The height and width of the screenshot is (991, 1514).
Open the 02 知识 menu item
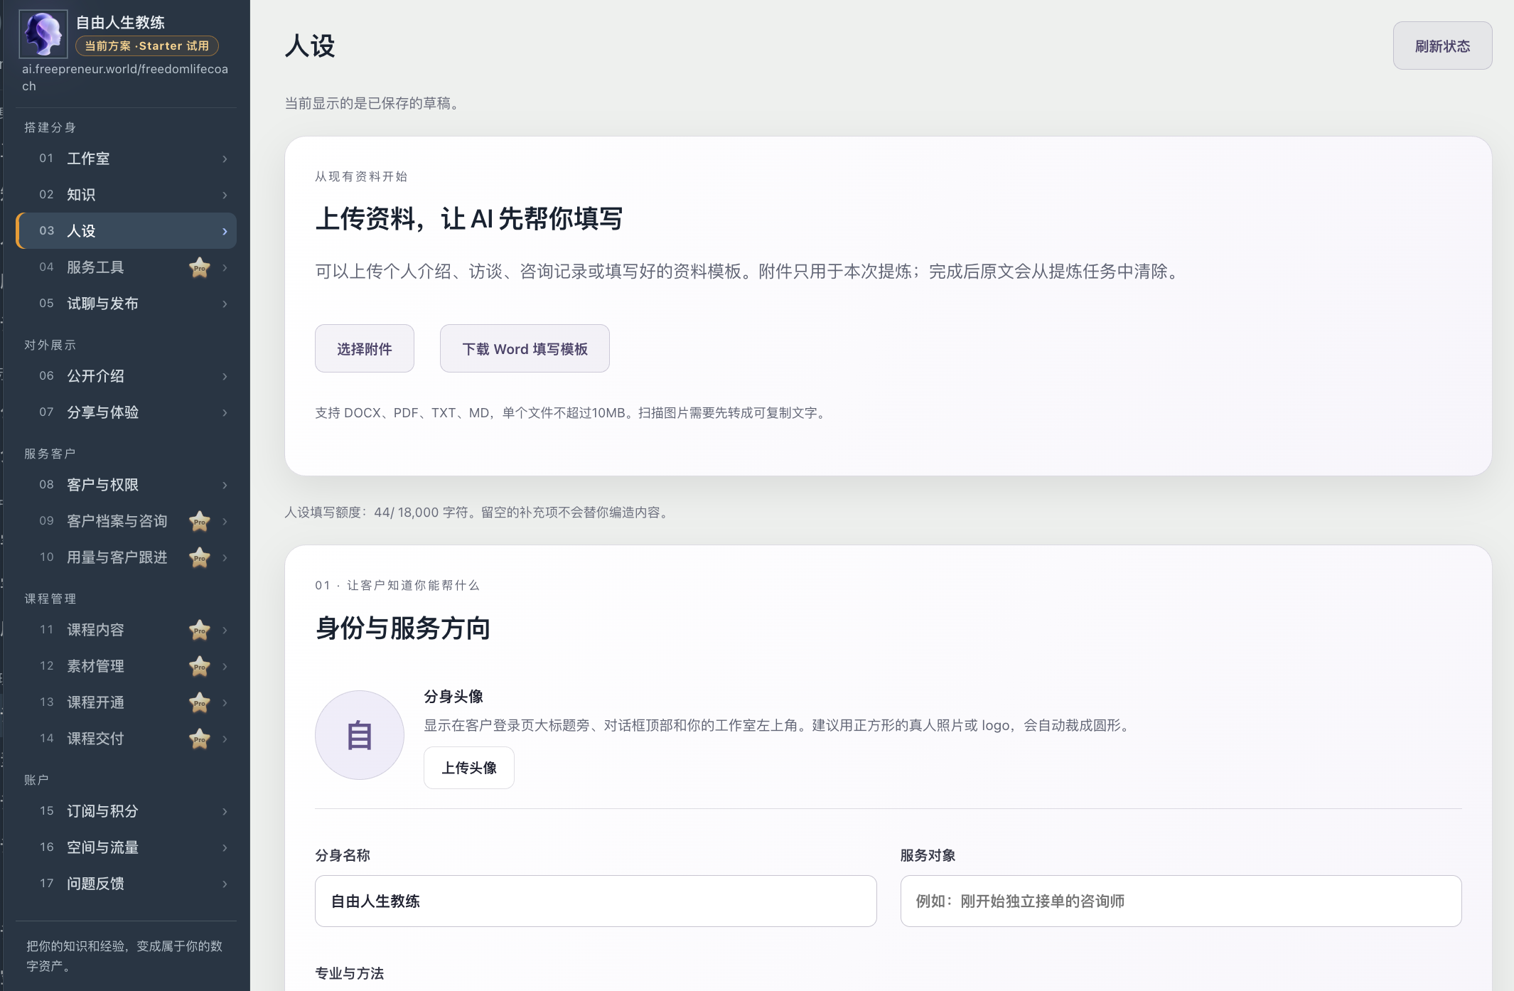pyautogui.click(x=127, y=195)
